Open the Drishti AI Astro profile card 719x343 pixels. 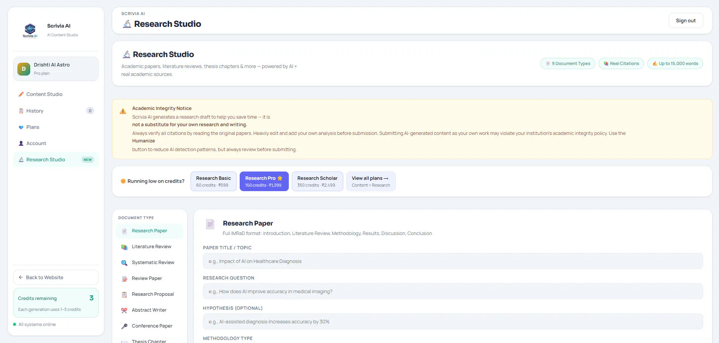pos(56,69)
